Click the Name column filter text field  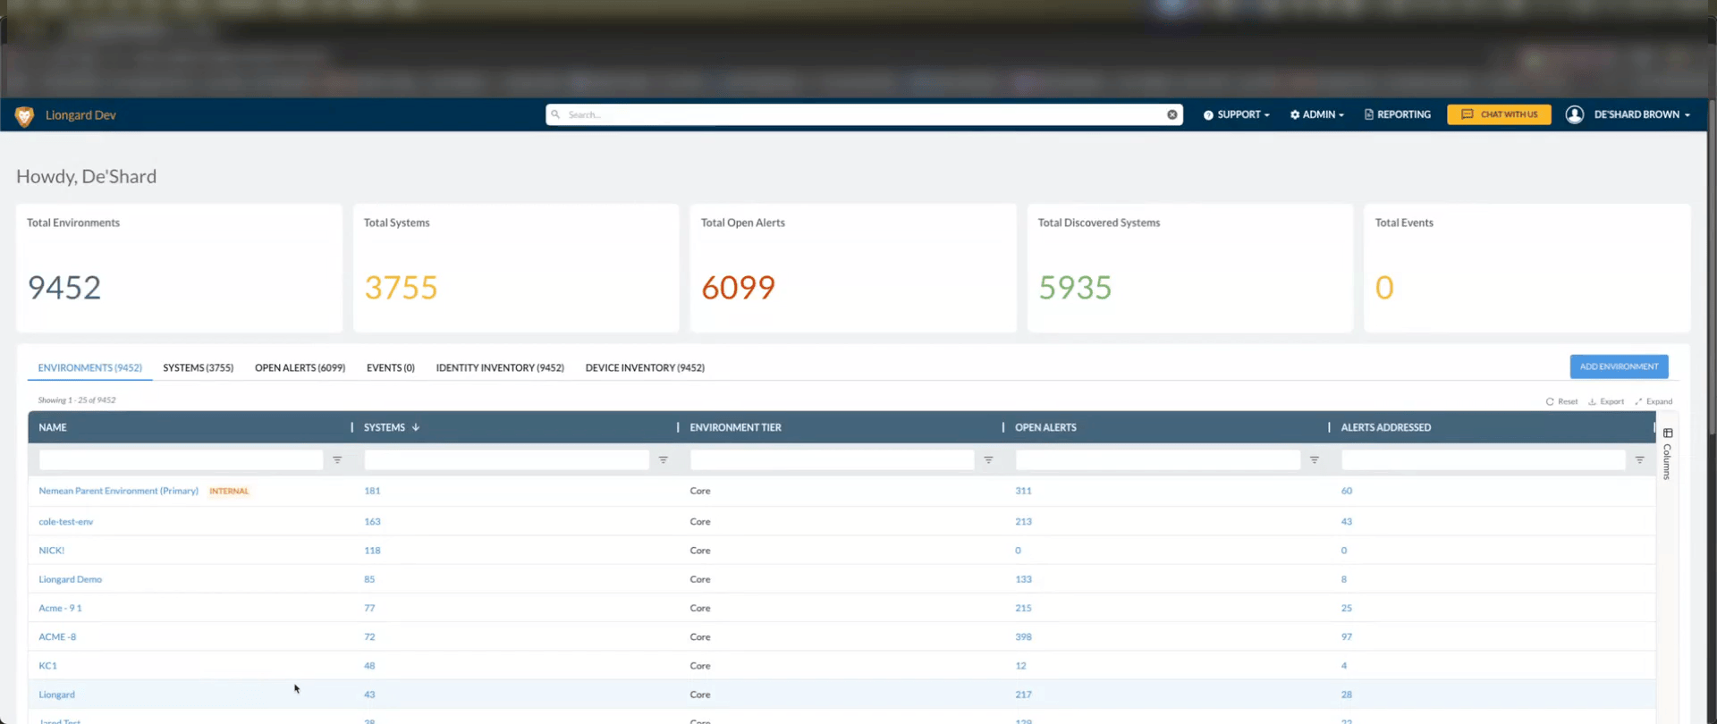[181, 459]
